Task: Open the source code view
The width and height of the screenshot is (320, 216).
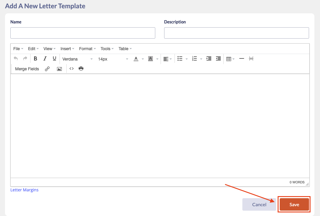Action: coord(71,69)
